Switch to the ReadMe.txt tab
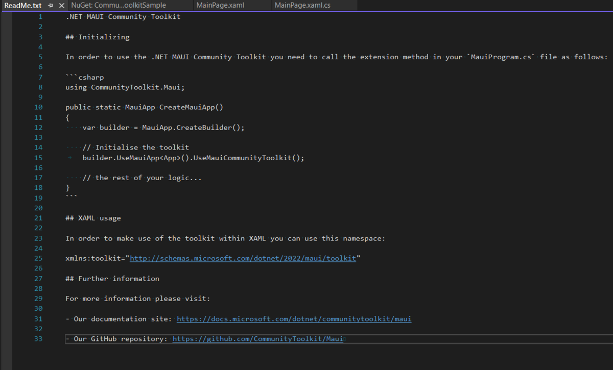 (x=23, y=6)
